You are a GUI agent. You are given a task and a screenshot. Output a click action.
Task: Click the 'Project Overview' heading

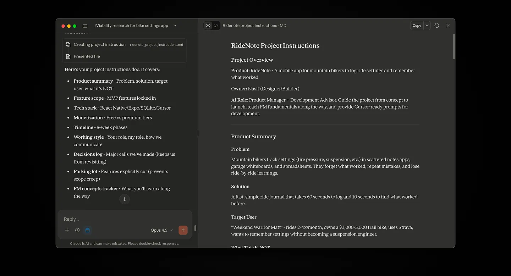pyautogui.click(x=252, y=60)
